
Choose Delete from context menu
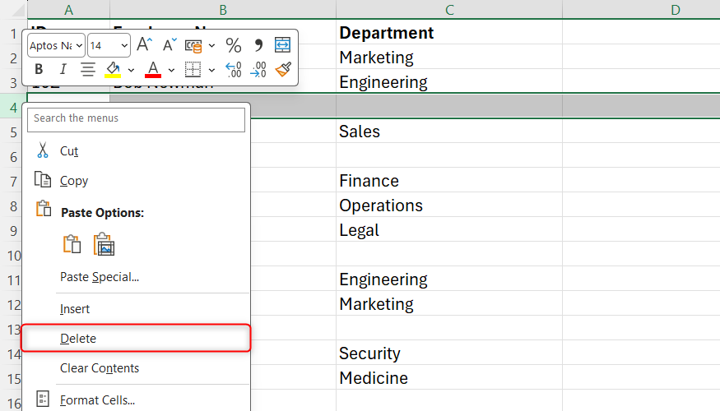136,339
